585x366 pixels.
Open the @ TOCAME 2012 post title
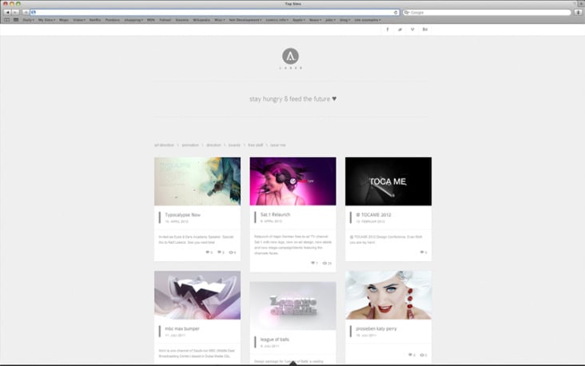373,215
